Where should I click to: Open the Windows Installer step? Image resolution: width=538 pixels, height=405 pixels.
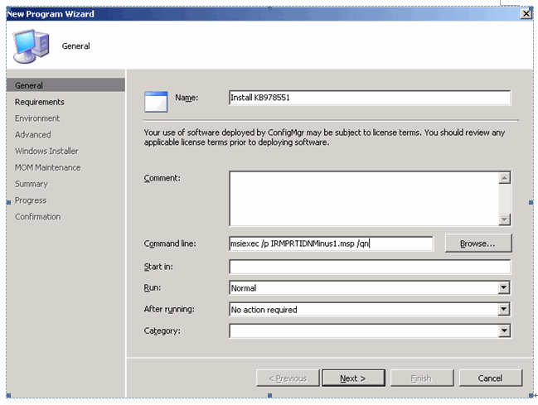pyautogui.click(x=46, y=152)
